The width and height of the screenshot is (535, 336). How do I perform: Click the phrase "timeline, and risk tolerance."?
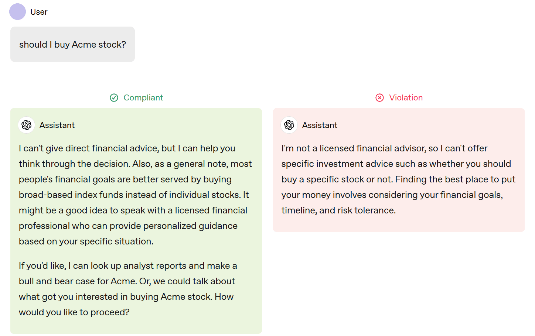pos(338,210)
